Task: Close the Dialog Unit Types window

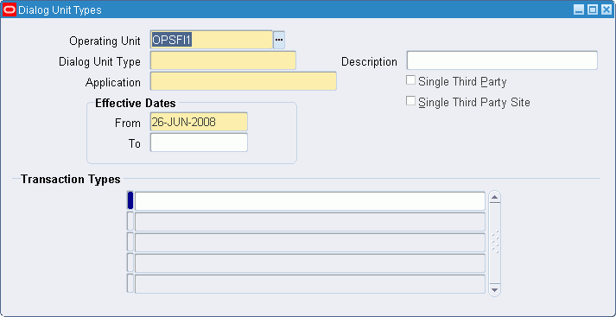Action: pos(606,10)
